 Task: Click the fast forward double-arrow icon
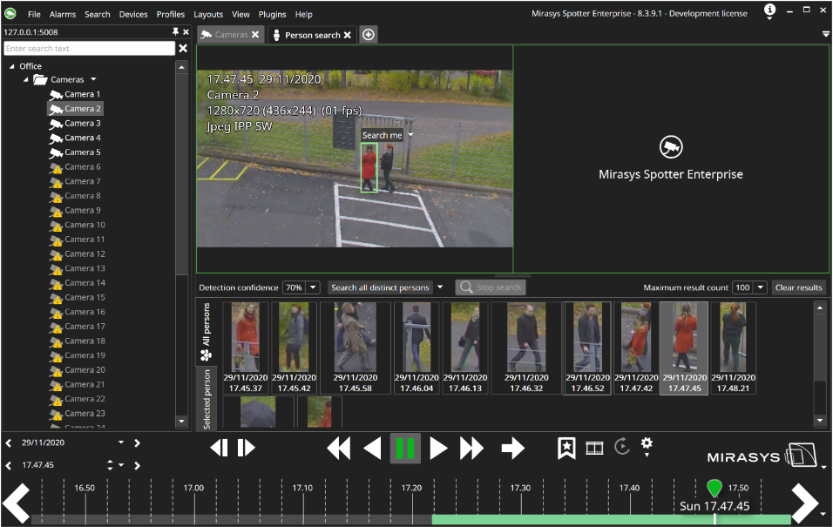click(x=471, y=449)
